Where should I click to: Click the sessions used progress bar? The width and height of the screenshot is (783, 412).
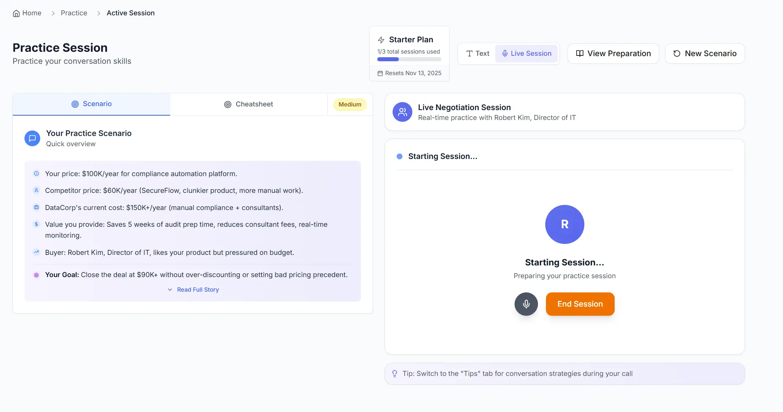(409, 59)
